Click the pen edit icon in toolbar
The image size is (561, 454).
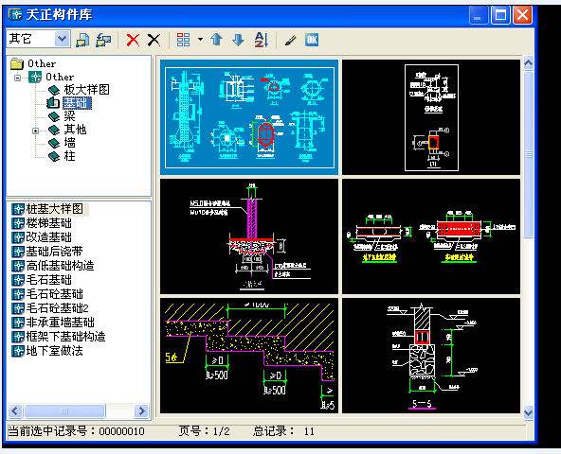pos(291,40)
